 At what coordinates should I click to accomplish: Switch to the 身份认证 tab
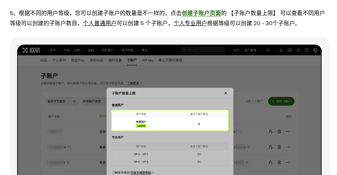click(96, 60)
